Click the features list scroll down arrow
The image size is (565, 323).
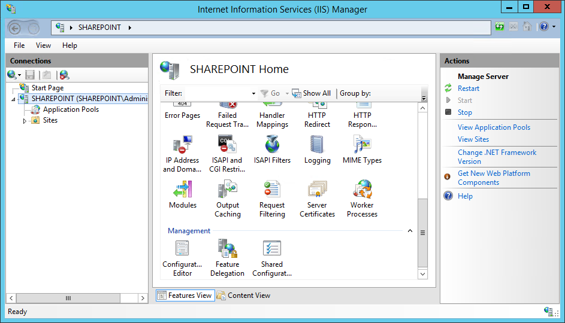(422, 274)
